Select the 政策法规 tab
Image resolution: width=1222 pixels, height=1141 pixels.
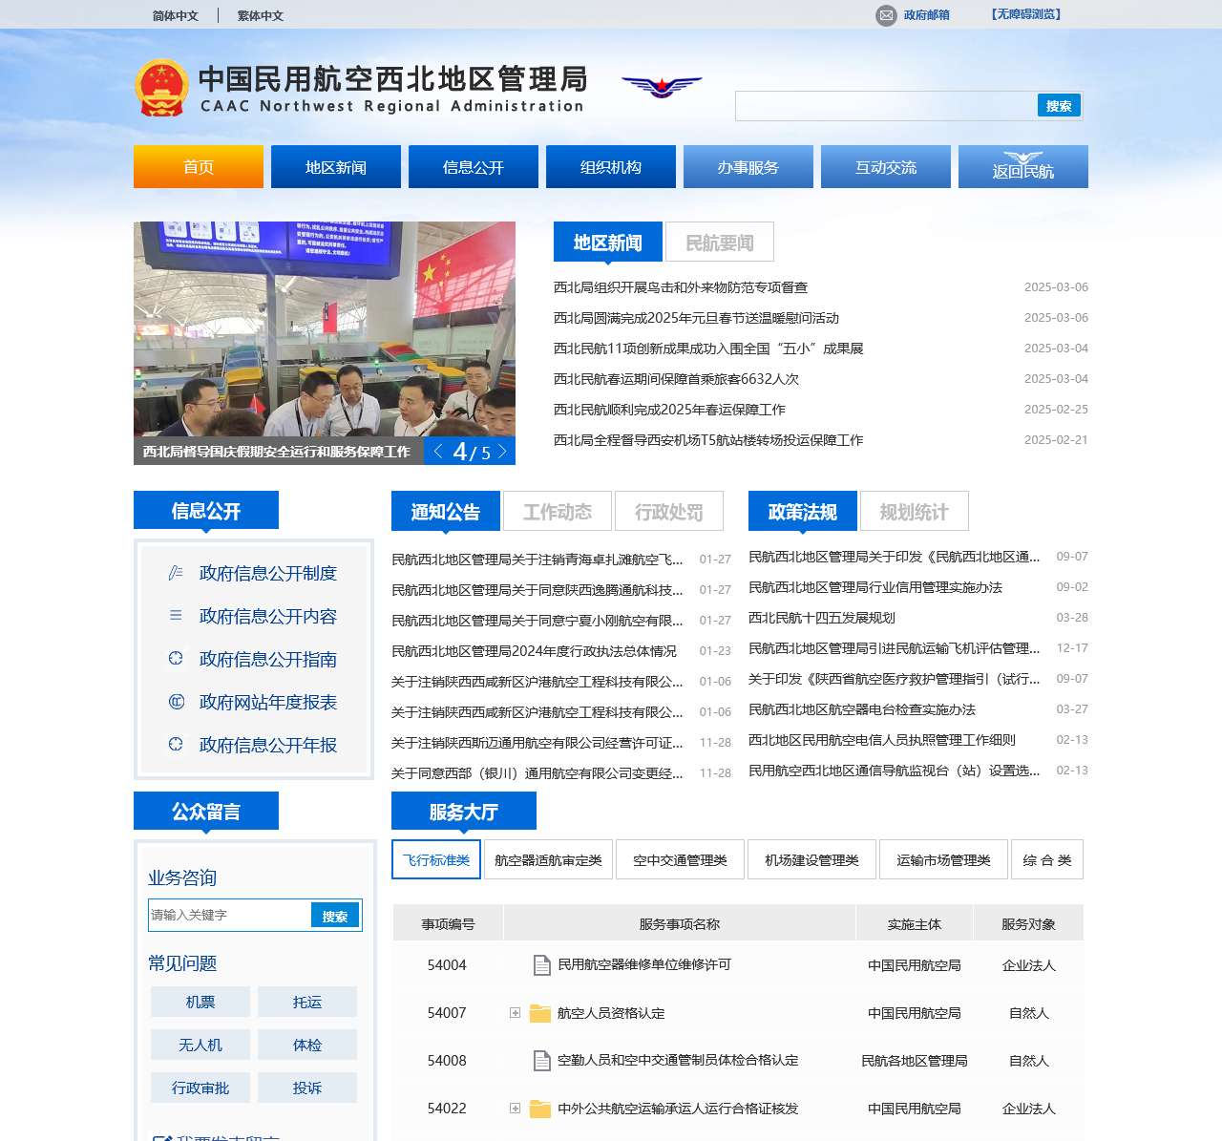(x=803, y=512)
